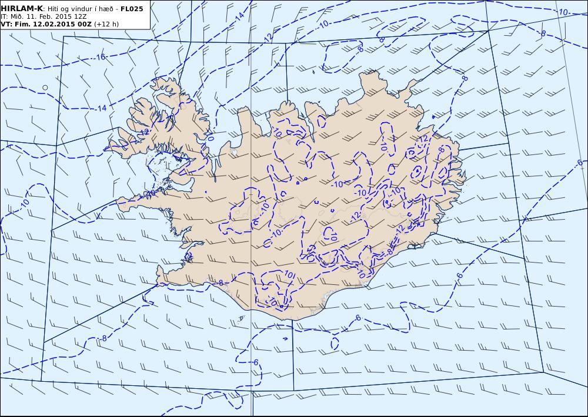The image size is (588, 417).
Task: Click the small calm-wind circle symbol
Action: [45, 88]
